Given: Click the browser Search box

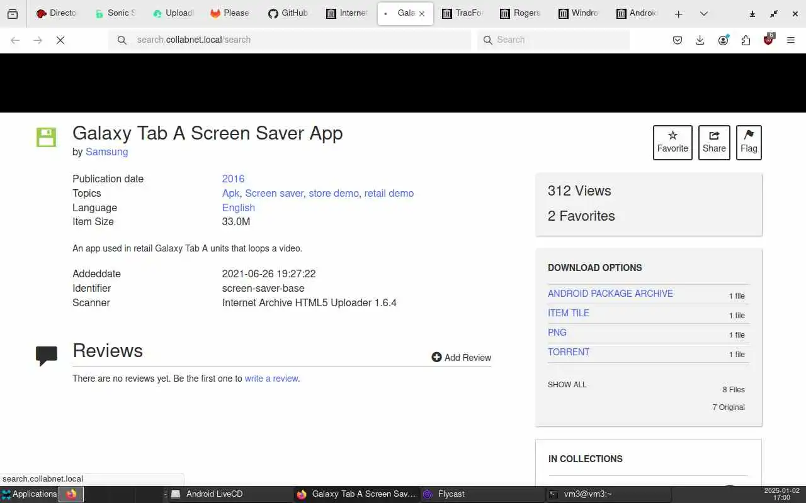Looking at the screenshot, I should pos(553,40).
